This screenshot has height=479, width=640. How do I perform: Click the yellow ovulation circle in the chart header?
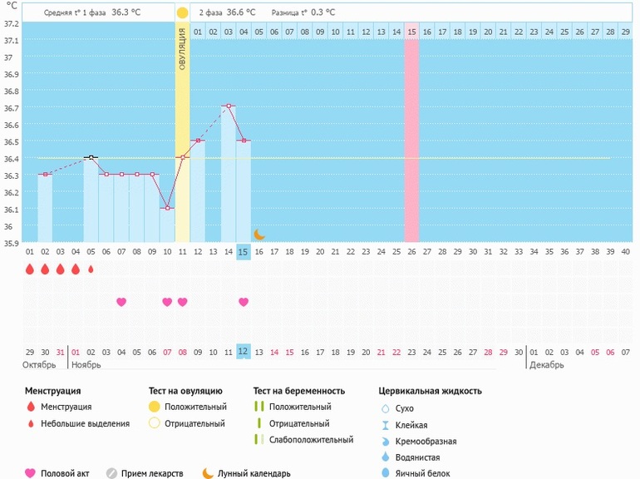(x=182, y=13)
